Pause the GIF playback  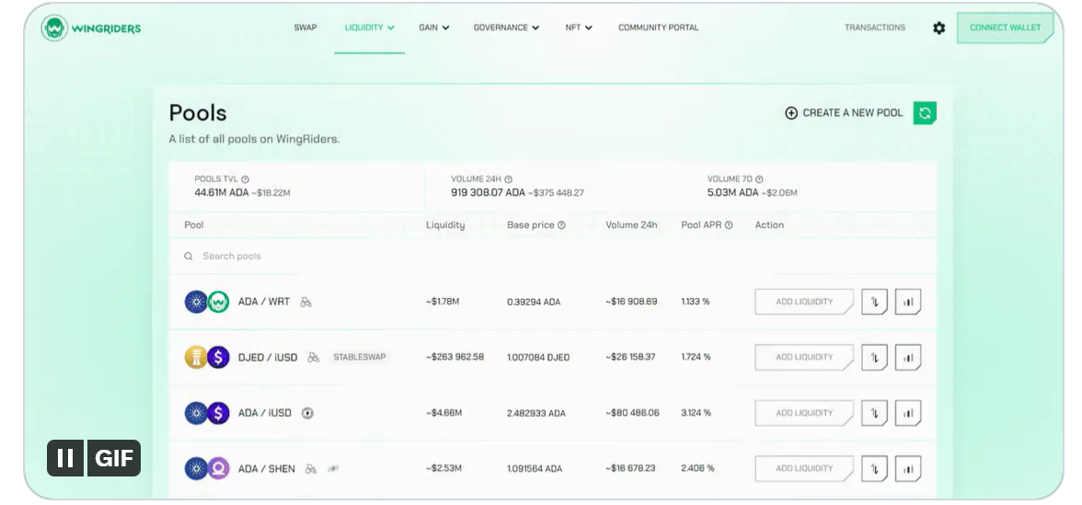(65, 458)
